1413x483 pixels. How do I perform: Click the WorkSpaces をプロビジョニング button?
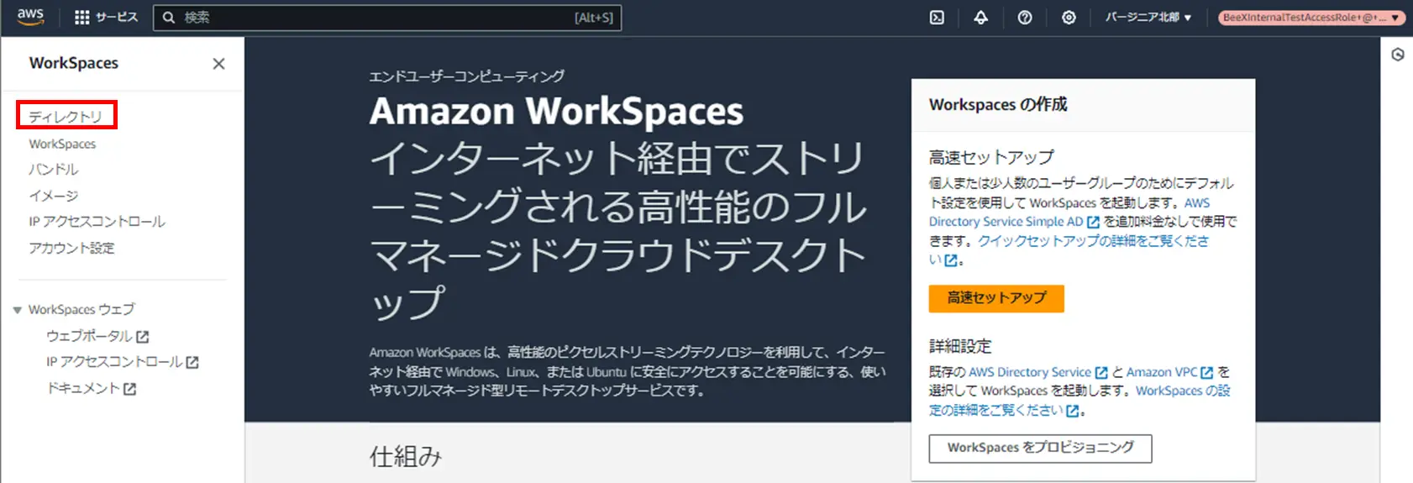coord(1040,449)
